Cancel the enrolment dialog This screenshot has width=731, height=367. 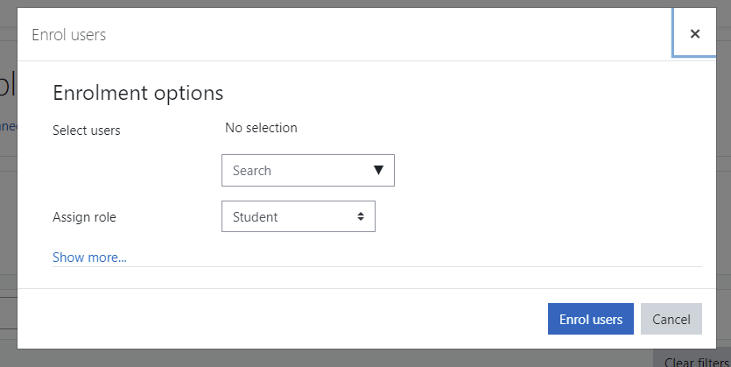[x=671, y=319]
